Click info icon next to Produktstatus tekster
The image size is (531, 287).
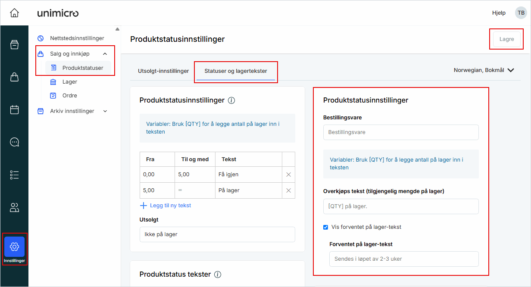point(218,275)
